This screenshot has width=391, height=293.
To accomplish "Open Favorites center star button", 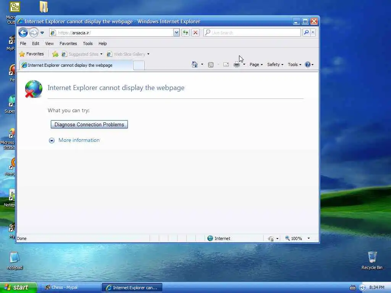I will 32,54.
